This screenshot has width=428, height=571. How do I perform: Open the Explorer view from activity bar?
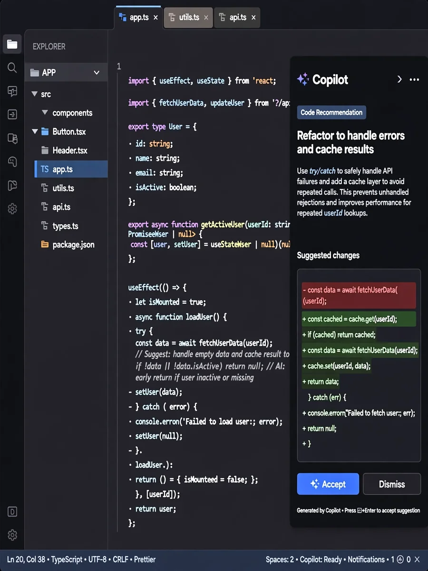tap(12, 44)
